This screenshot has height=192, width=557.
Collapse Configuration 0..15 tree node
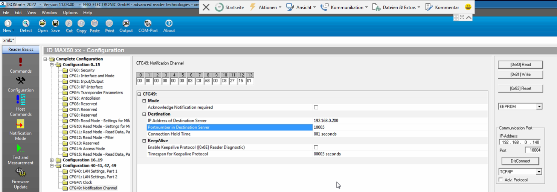(x=52, y=65)
